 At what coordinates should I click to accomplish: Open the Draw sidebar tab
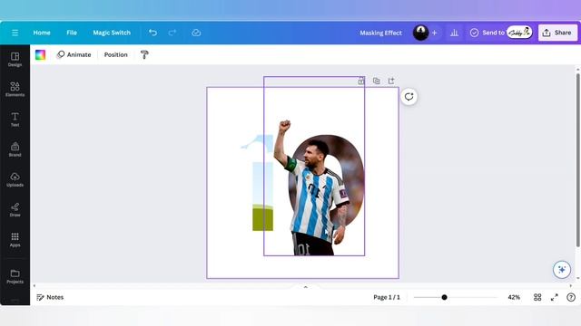coord(15,209)
